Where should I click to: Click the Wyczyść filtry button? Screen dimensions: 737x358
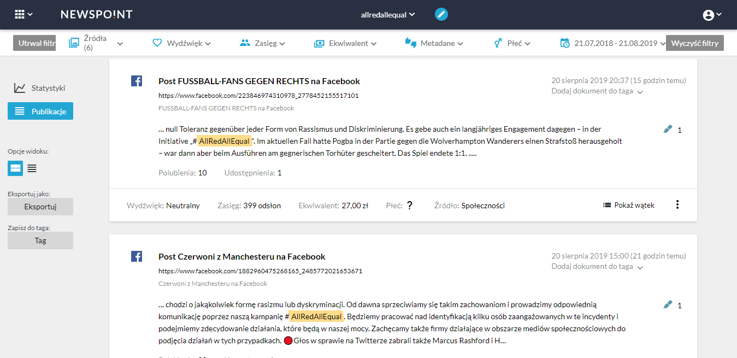pos(695,43)
